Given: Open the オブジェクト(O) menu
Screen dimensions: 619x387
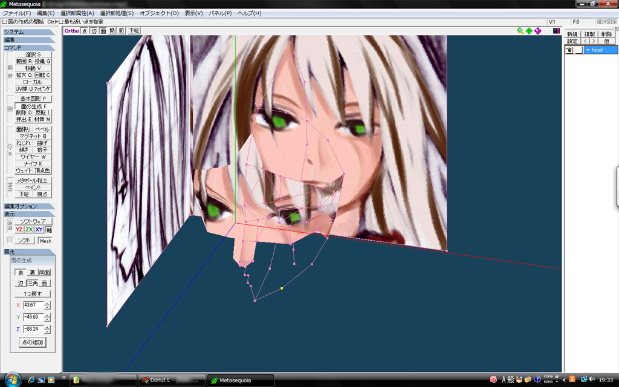Looking at the screenshot, I should pyautogui.click(x=159, y=13).
